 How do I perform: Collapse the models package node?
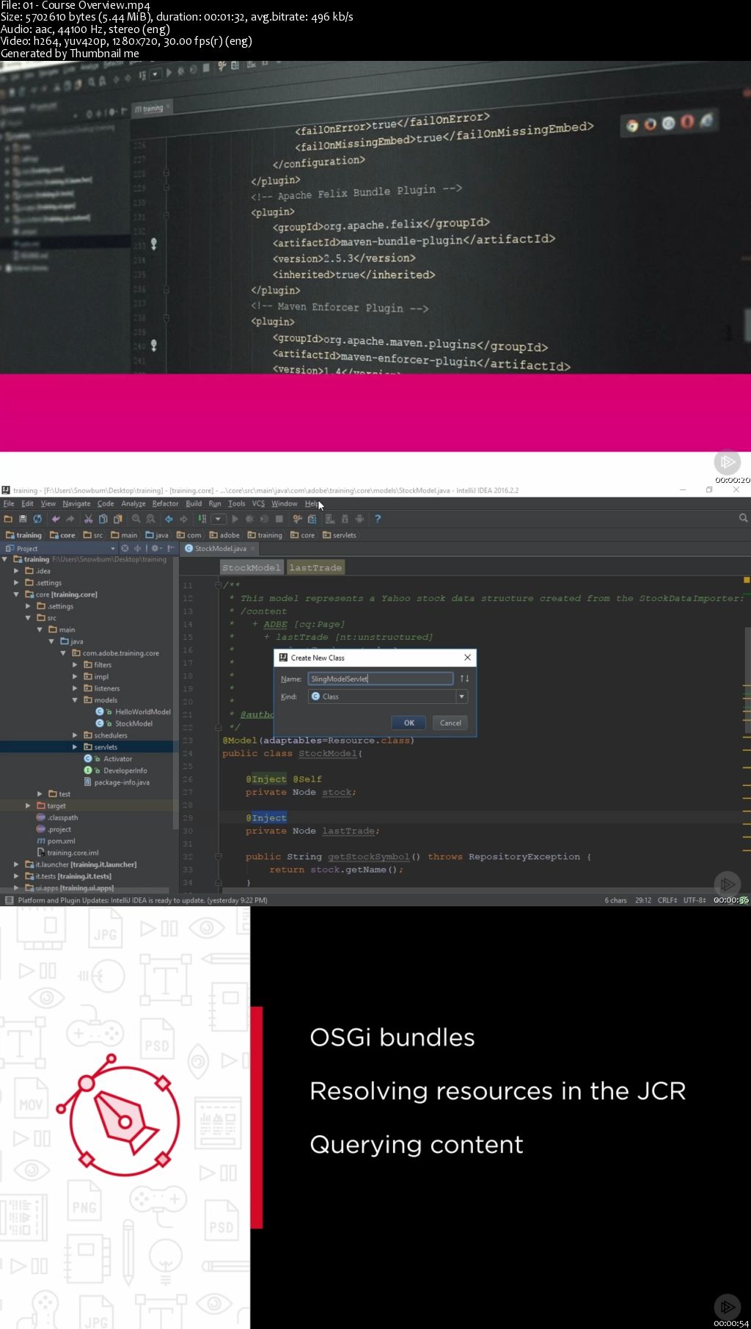click(75, 700)
